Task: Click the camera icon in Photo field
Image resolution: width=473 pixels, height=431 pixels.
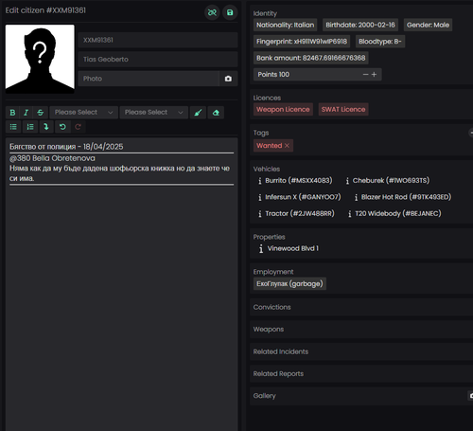Action: pyautogui.click(x=228, y=79)
